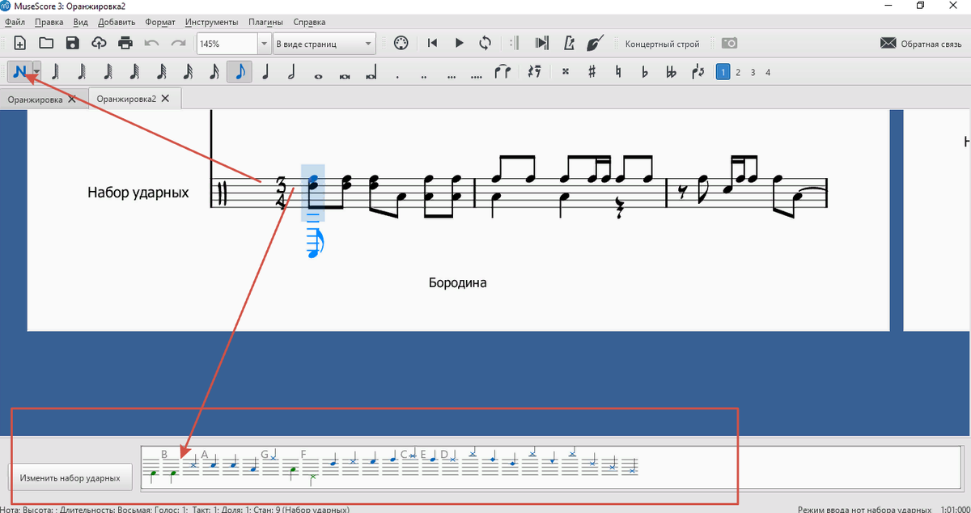
Task: Apply double sharp accidental
Action: [565, 72]
